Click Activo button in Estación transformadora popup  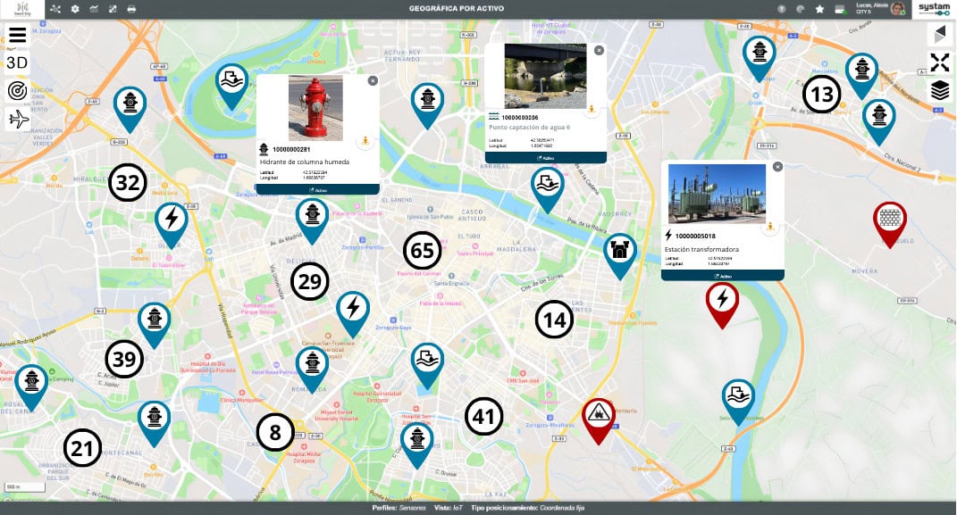pyautogui.click(x=723, y=276)
